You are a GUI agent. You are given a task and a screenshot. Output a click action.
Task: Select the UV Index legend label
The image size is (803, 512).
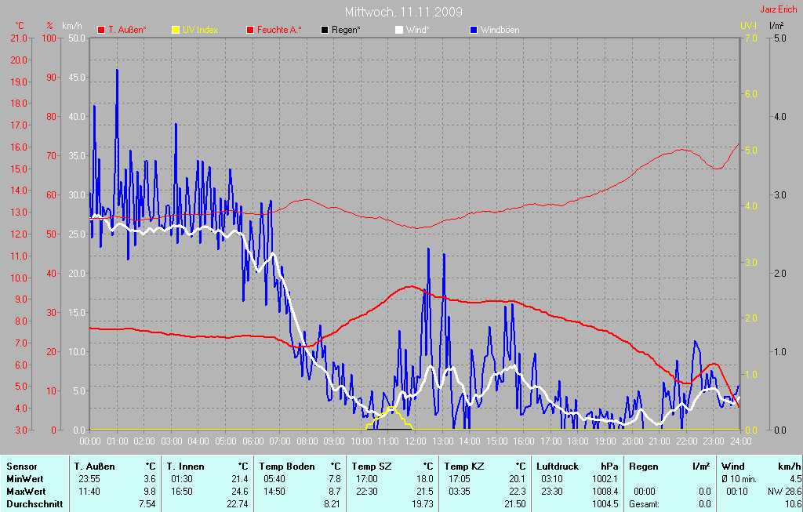click(x=200, y=30)
